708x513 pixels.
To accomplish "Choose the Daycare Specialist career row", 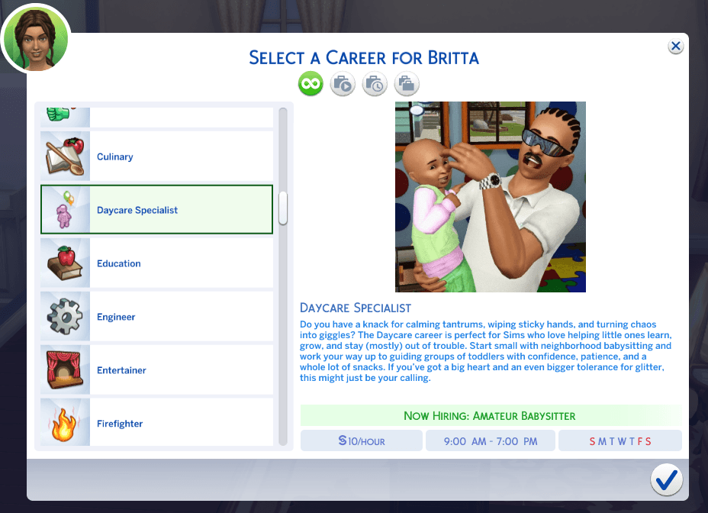I will tap(156, 210).
